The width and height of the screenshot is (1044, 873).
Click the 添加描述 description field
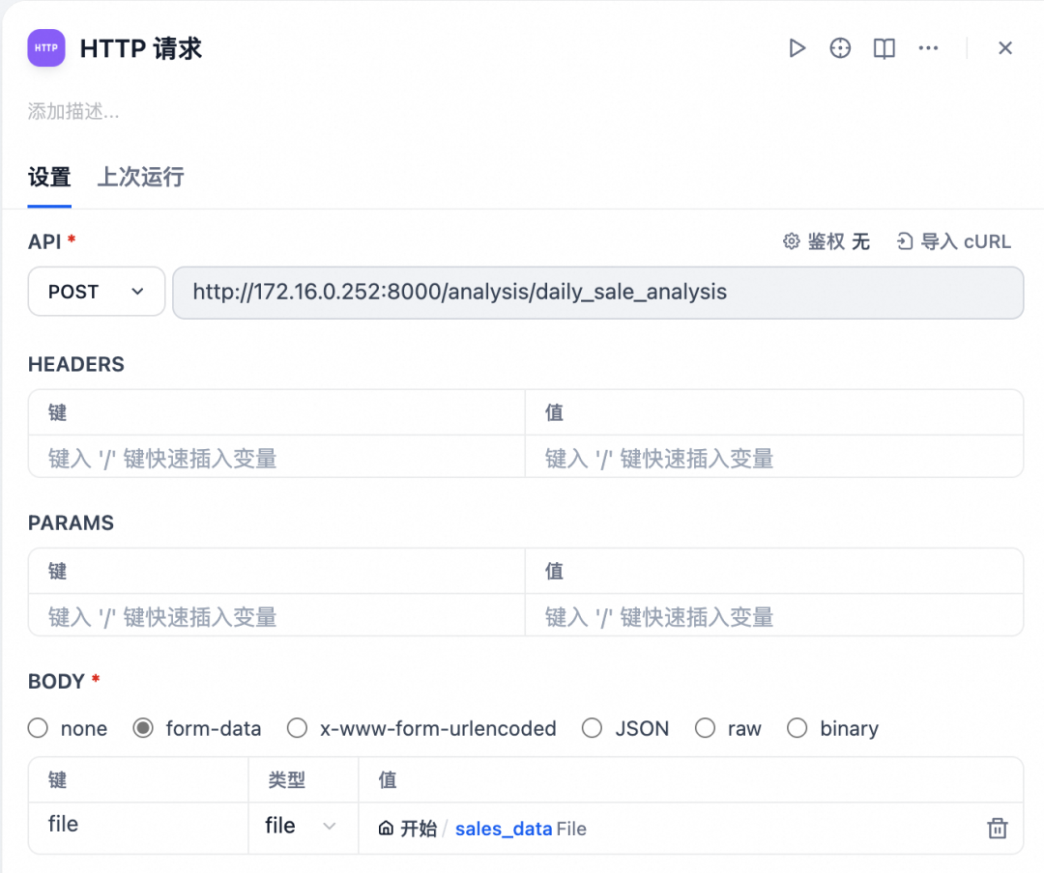pyautogui.click(x=73, y=111)
